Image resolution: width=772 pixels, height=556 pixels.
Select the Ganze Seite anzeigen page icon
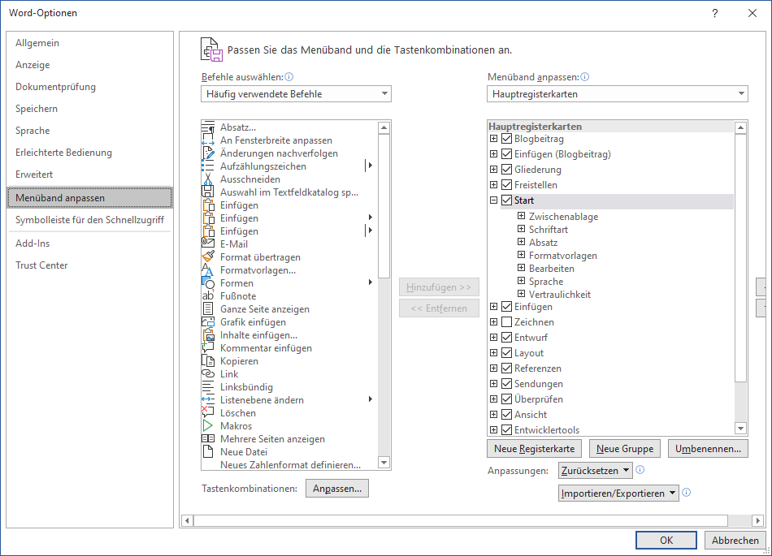[208, 308]
